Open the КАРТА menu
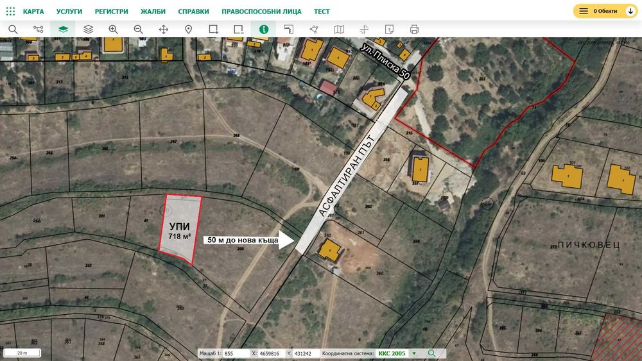The width and height of the screenshot is (642, 361). 33,12
